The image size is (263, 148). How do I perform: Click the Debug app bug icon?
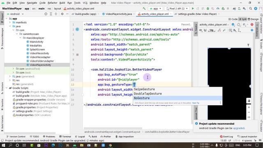point(208,8)
